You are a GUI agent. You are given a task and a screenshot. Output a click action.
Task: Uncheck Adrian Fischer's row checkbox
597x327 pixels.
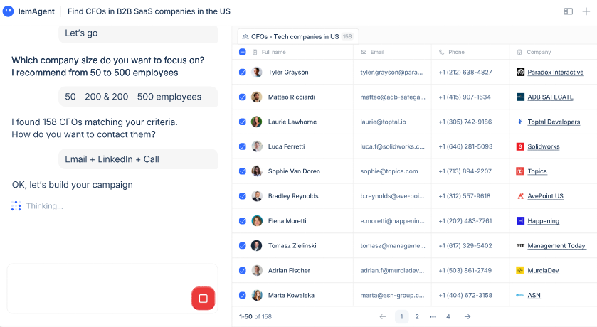(x=243, y=270)
